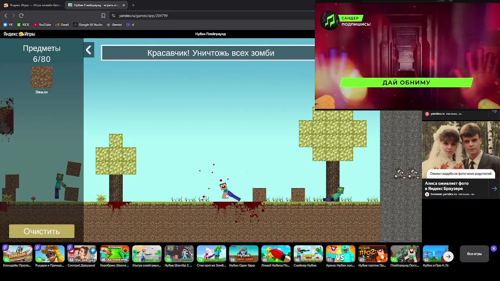Click the browser forward arrow
Image resolution: width=500 pixels, height=281 pixels.
pyautogui.click(x=13, y=16)
